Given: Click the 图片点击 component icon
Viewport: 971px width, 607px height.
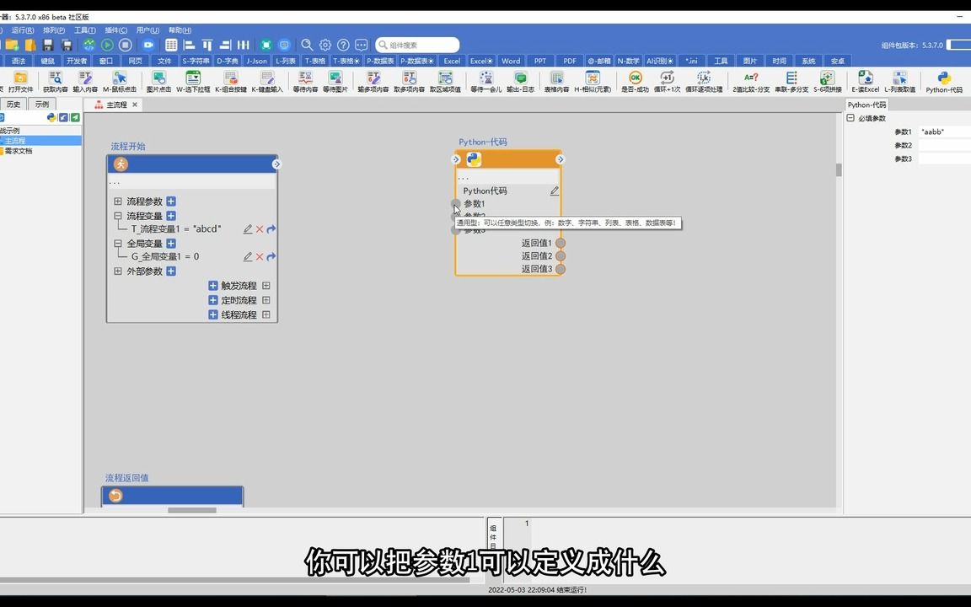Looking at the screenshot, I should pos(158,80).
